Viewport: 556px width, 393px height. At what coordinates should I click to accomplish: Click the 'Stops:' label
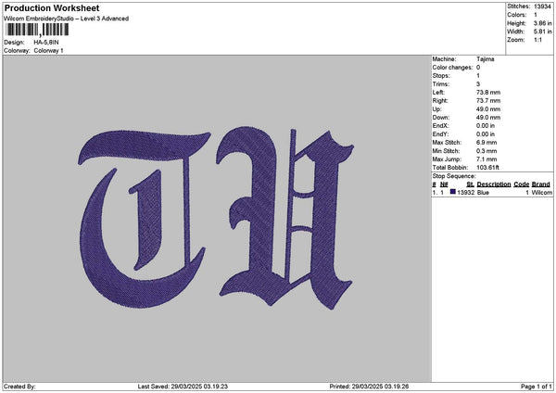tap(441, 76)
